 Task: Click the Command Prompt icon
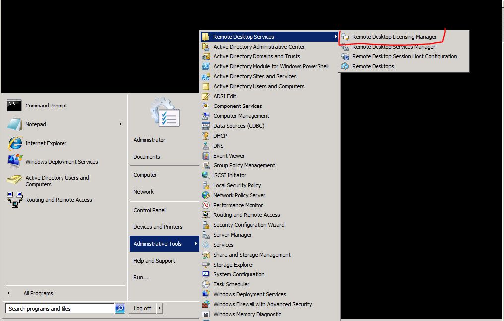click(x=14, y=106)
